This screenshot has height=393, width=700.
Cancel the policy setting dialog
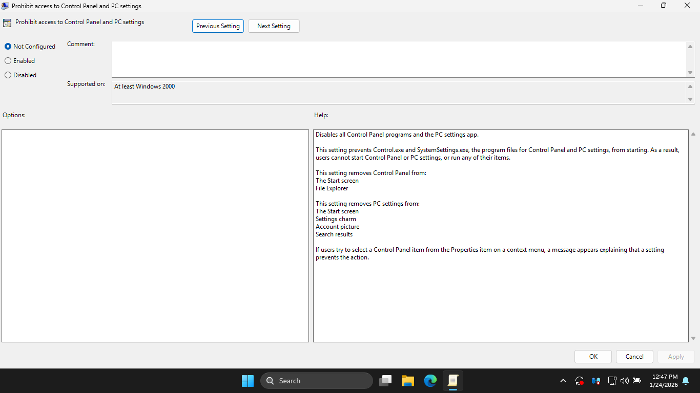click(x=634, y=357)
